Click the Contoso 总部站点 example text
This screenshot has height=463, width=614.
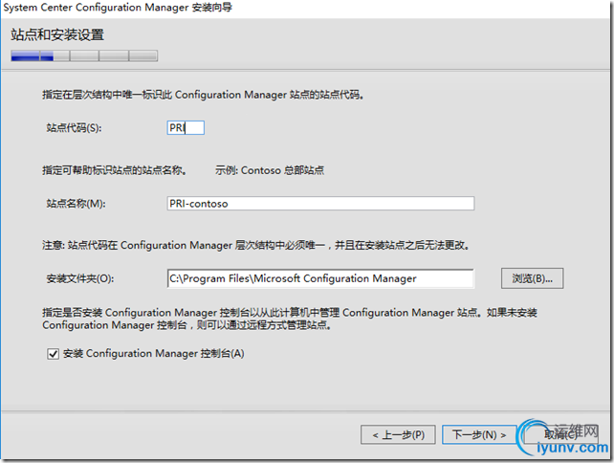pyautogui.click(x=282, y=170)
